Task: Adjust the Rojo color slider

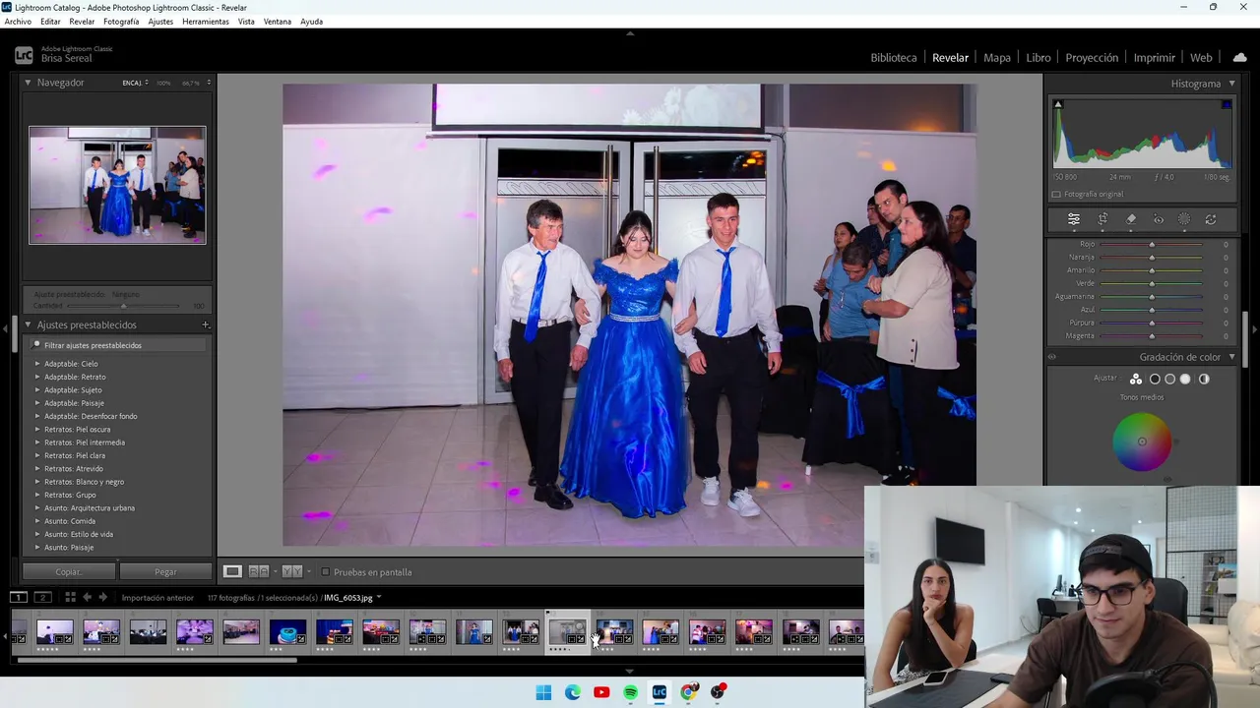Action: [x=1152, y=244]
